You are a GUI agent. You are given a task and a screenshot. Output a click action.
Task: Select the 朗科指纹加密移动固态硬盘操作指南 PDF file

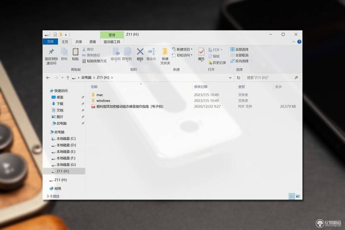[x=127, y=107]
